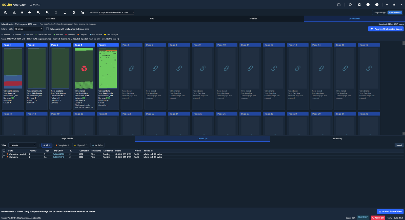Click the columns layout icon
The image size is (405, 220).
click(29, 12)
